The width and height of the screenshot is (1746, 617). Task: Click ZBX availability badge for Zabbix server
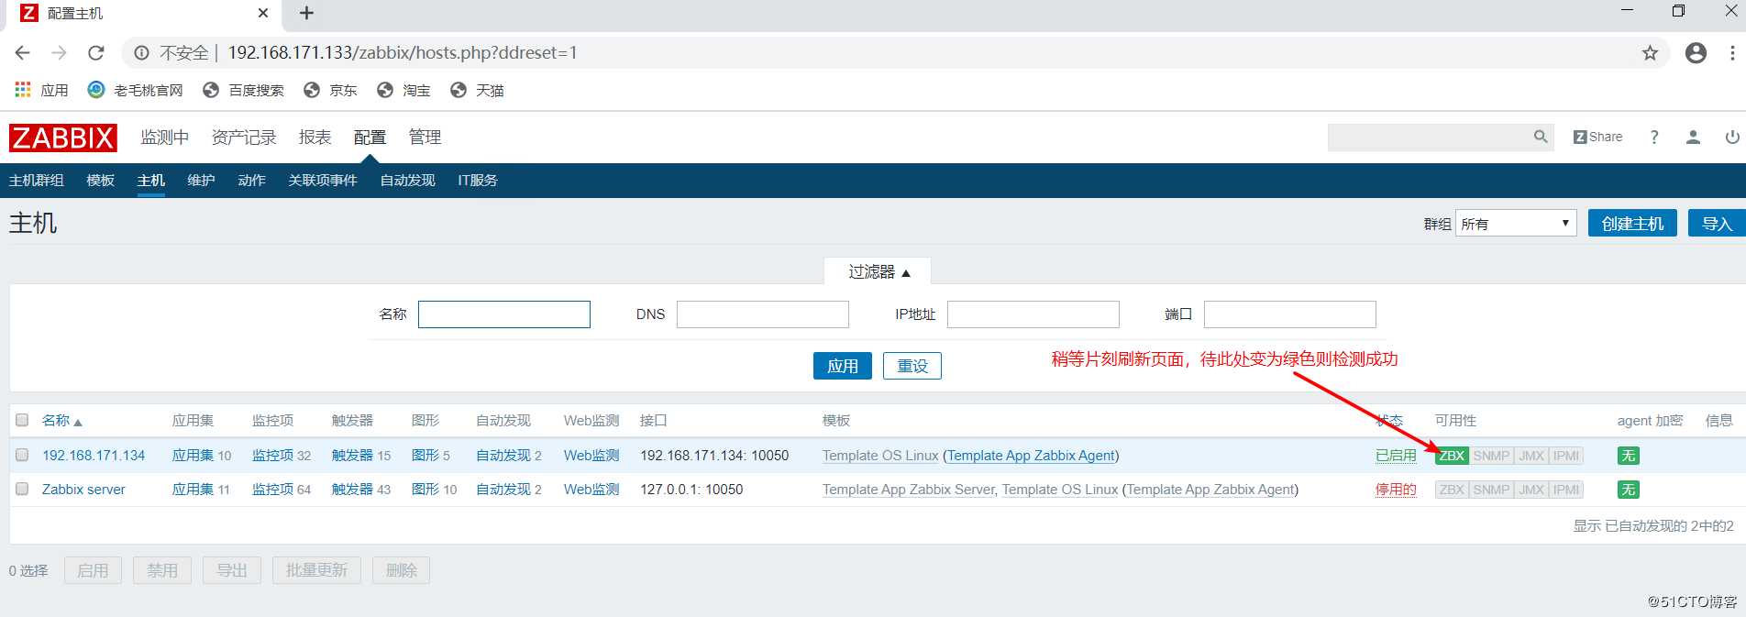[x=1452, y=490]
